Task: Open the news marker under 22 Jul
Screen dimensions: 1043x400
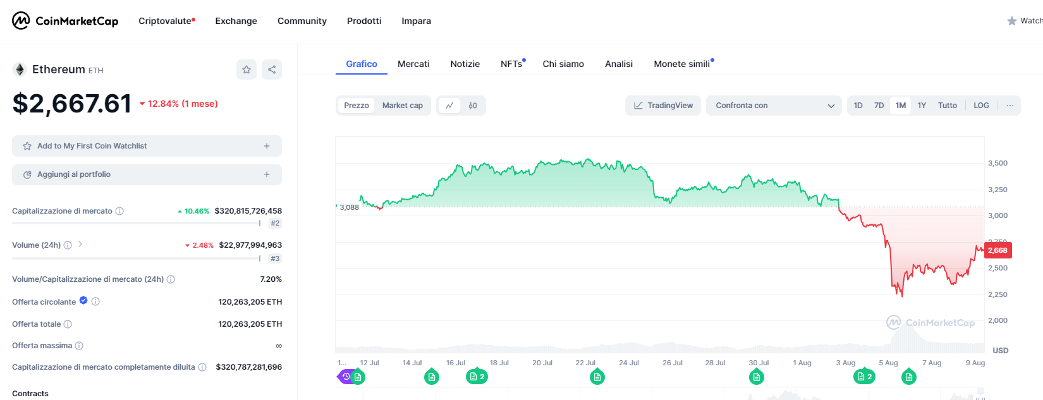Action: point(597,377)
